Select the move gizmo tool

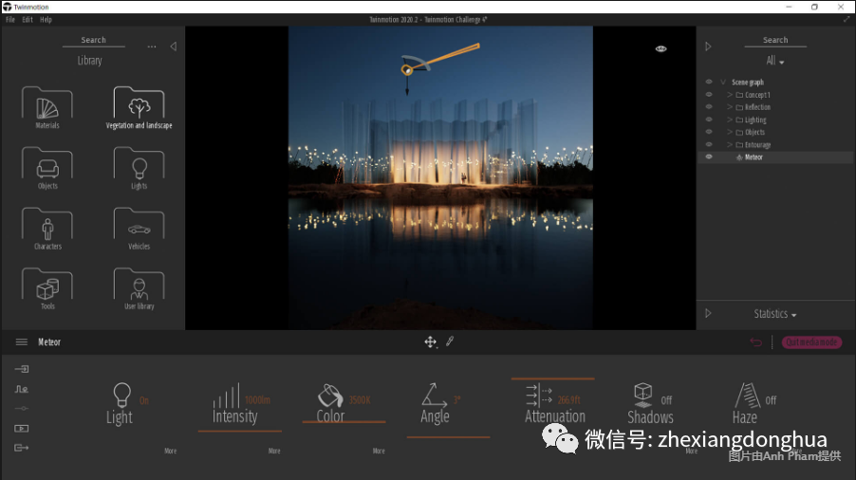click(430, 342)
